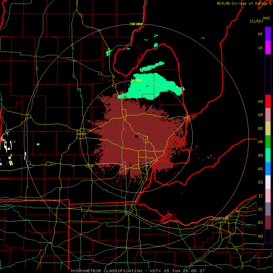Click the RF legend label
This screenshot has width=273, height=273.
pyautogui.click(x=260, y=34)
